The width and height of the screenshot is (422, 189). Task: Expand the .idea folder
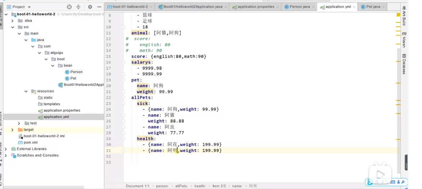[12, 21]
